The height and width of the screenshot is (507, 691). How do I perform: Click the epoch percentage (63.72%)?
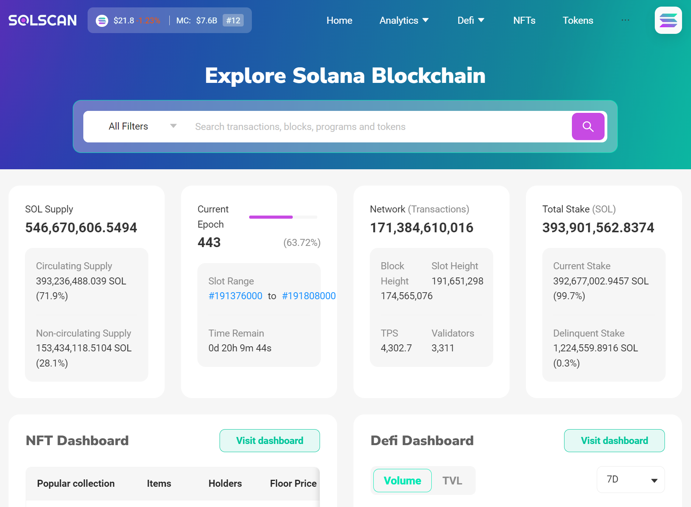302,242
